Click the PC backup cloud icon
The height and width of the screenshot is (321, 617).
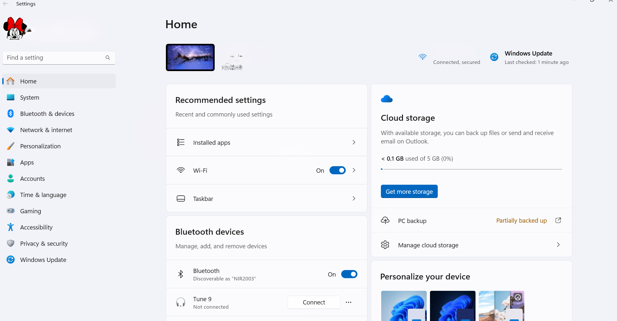(385, 220)
